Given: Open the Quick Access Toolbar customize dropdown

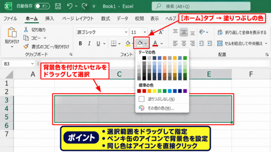Looking at the screenshot, I should pyautogui.click(x=94, y=6).
